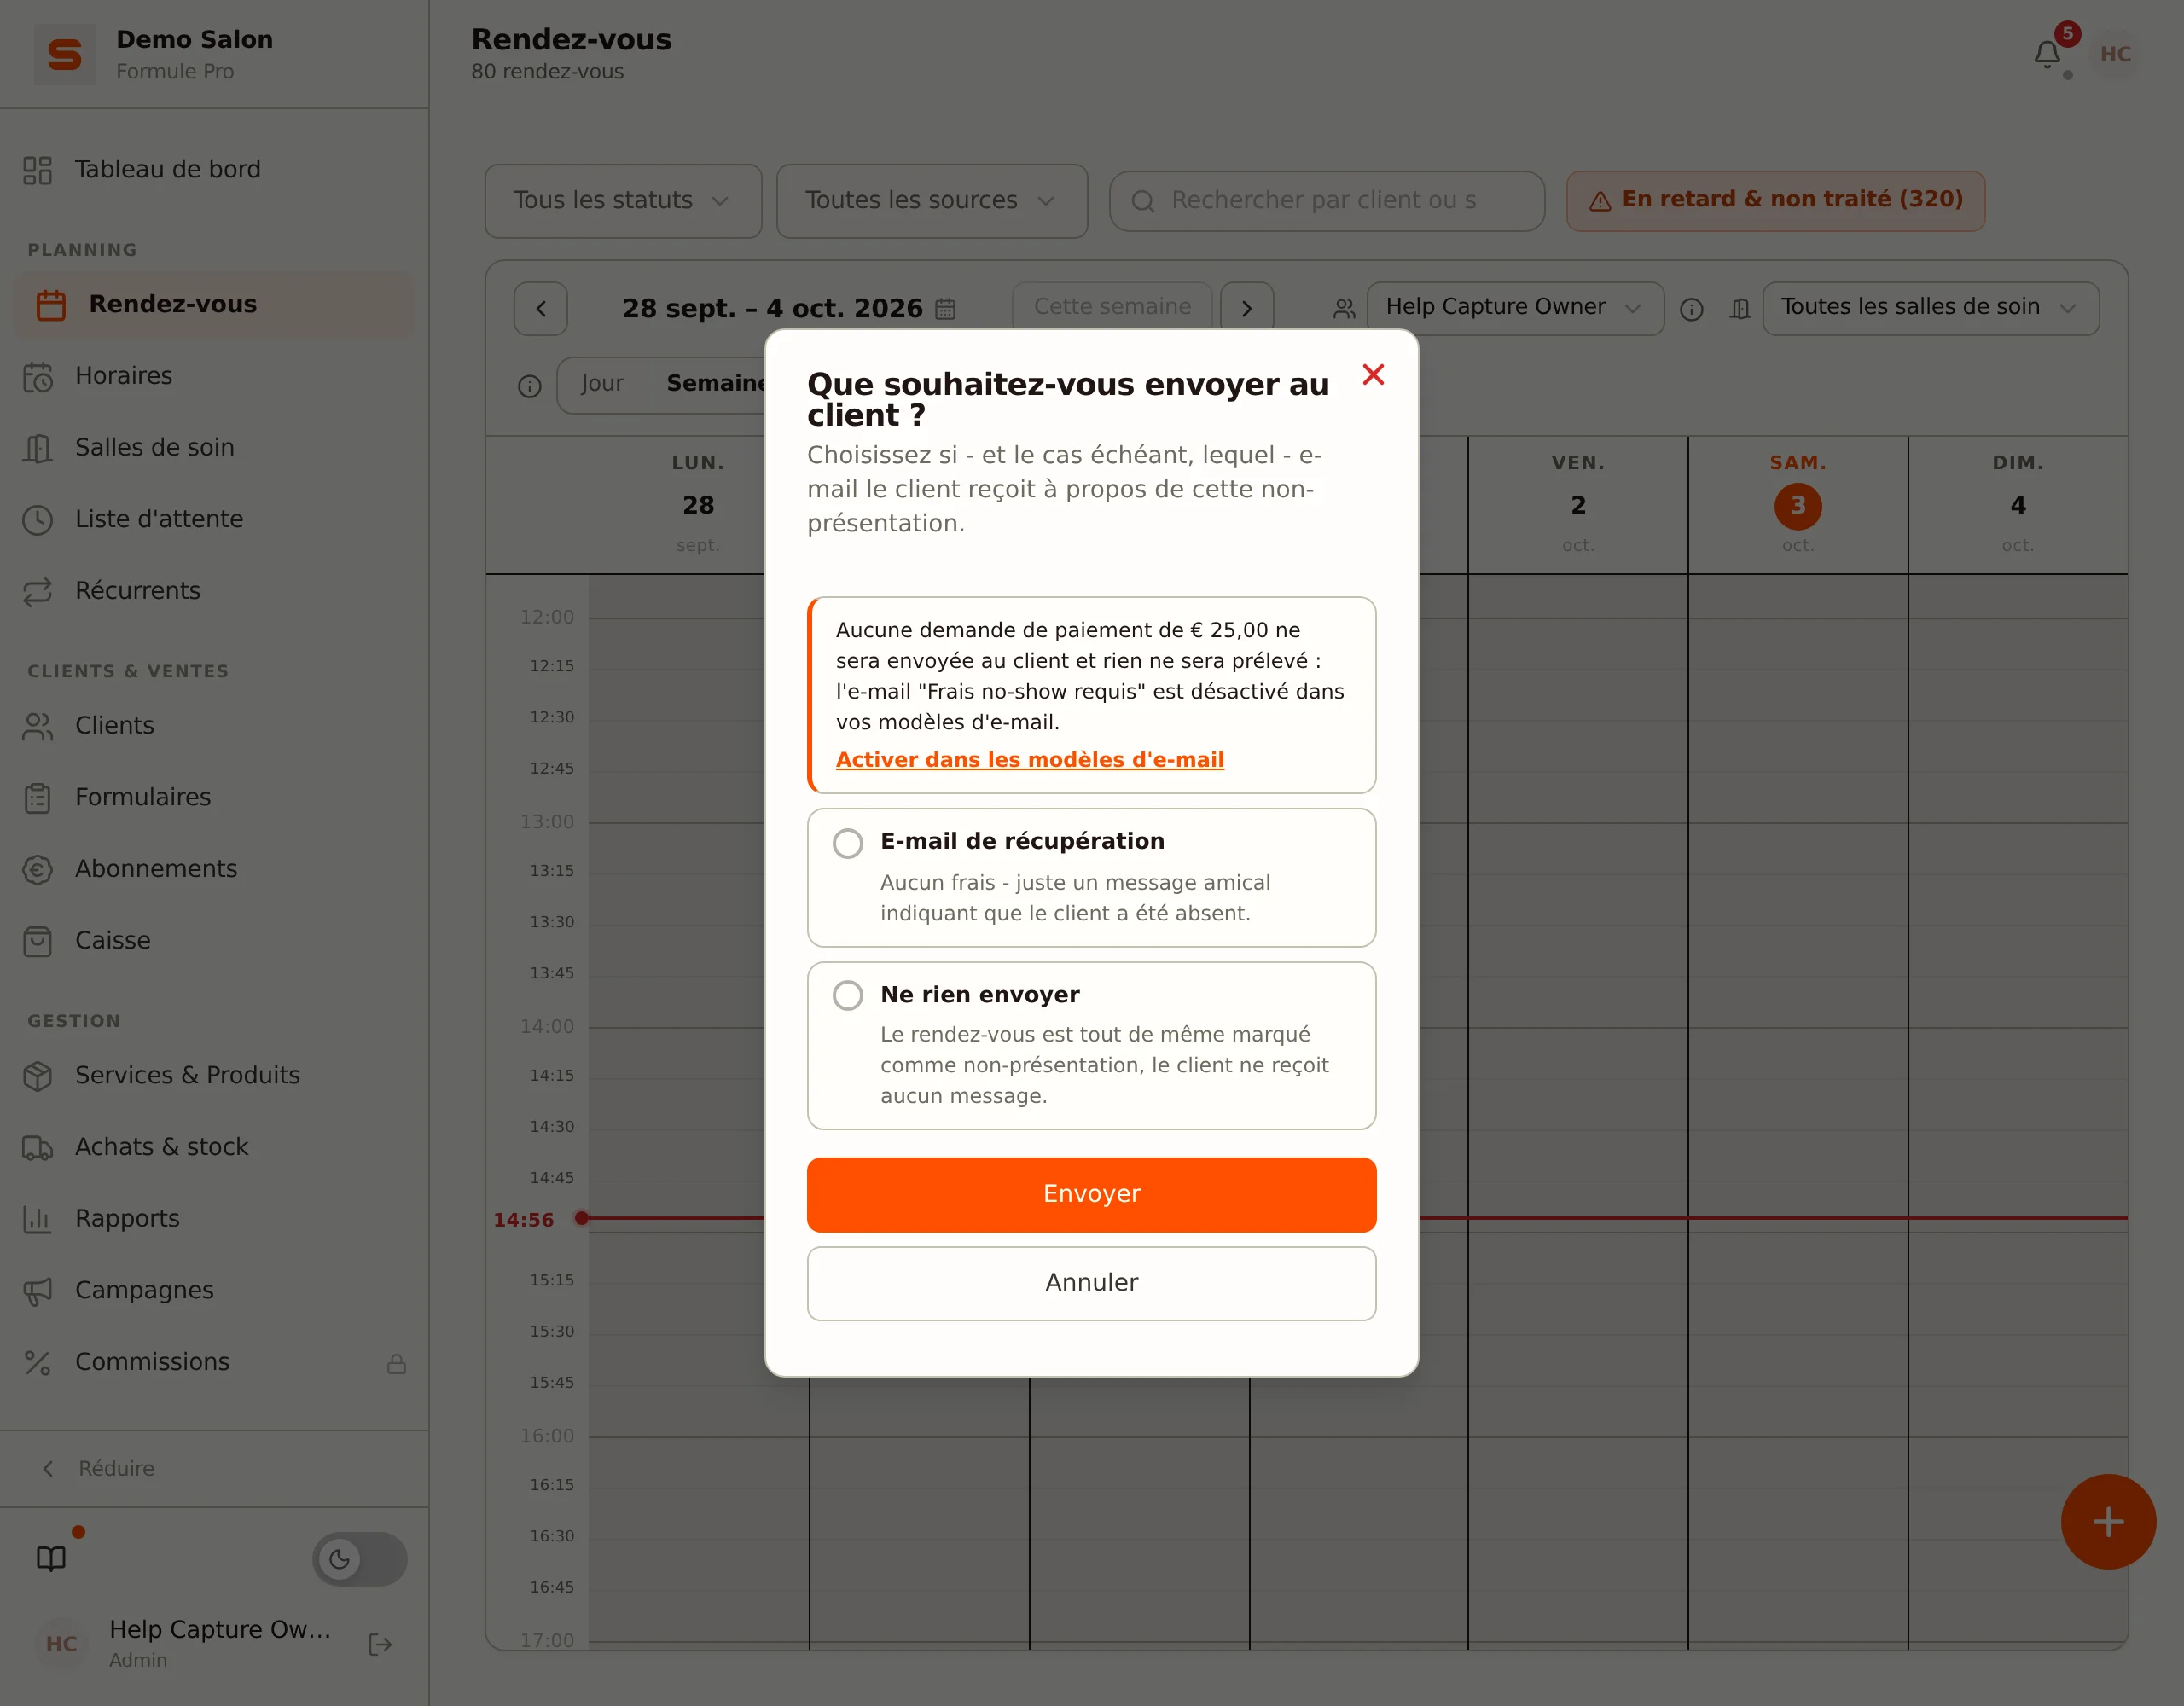
Task: Expand the Toutes les sources dropdown
Action: tap(931, 201)
